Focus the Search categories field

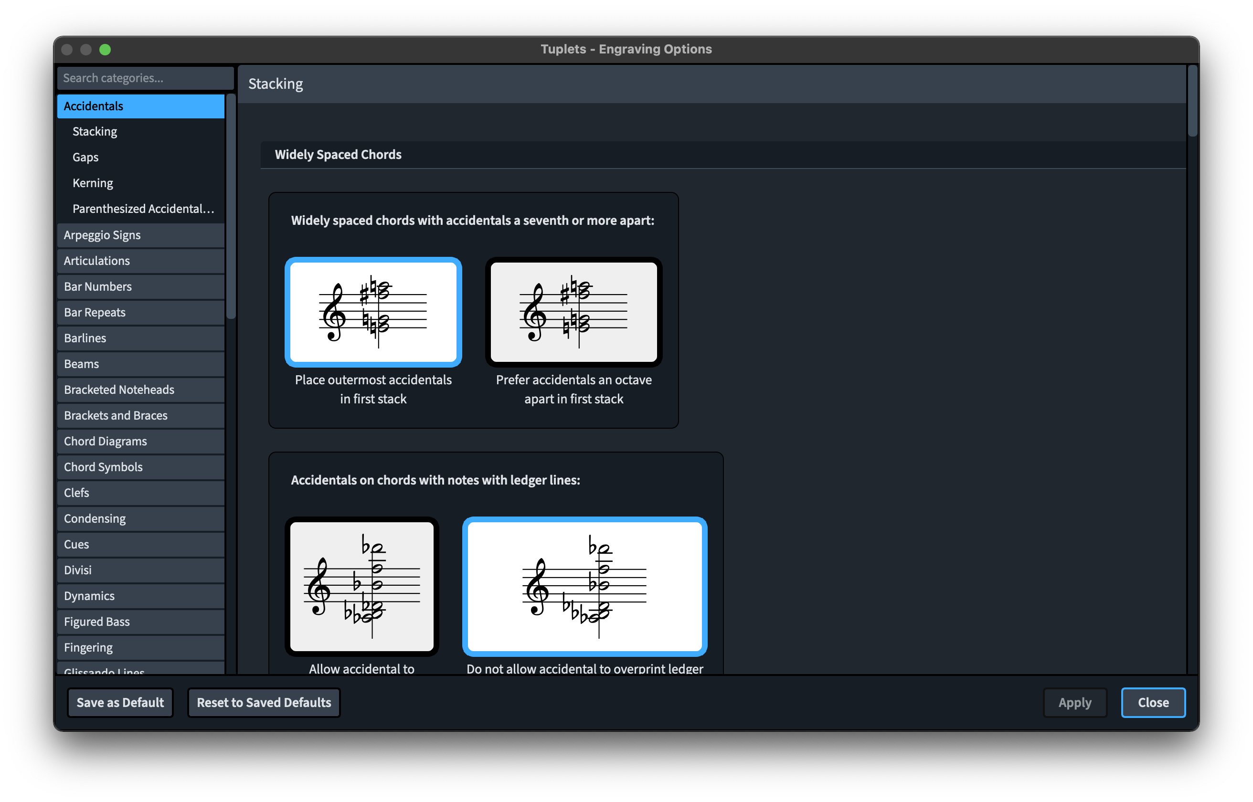pyautogui.click(x=145, y=78)
